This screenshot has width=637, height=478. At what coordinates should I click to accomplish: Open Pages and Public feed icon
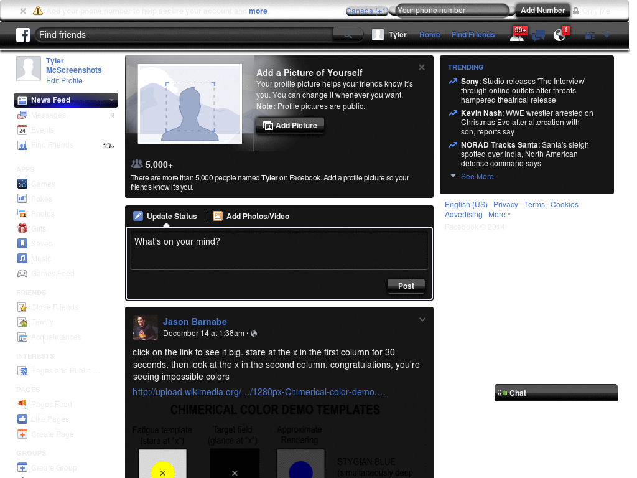(22, 371)
